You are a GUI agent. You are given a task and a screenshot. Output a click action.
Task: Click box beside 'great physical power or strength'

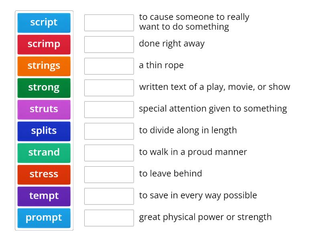pyautogui.click(x=109, y=218)
